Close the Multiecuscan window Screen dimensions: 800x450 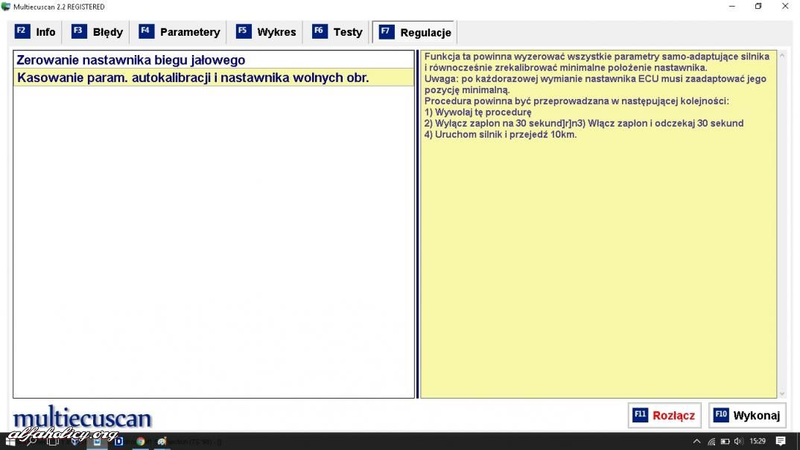pyautogui.click(x=784, y=7)
